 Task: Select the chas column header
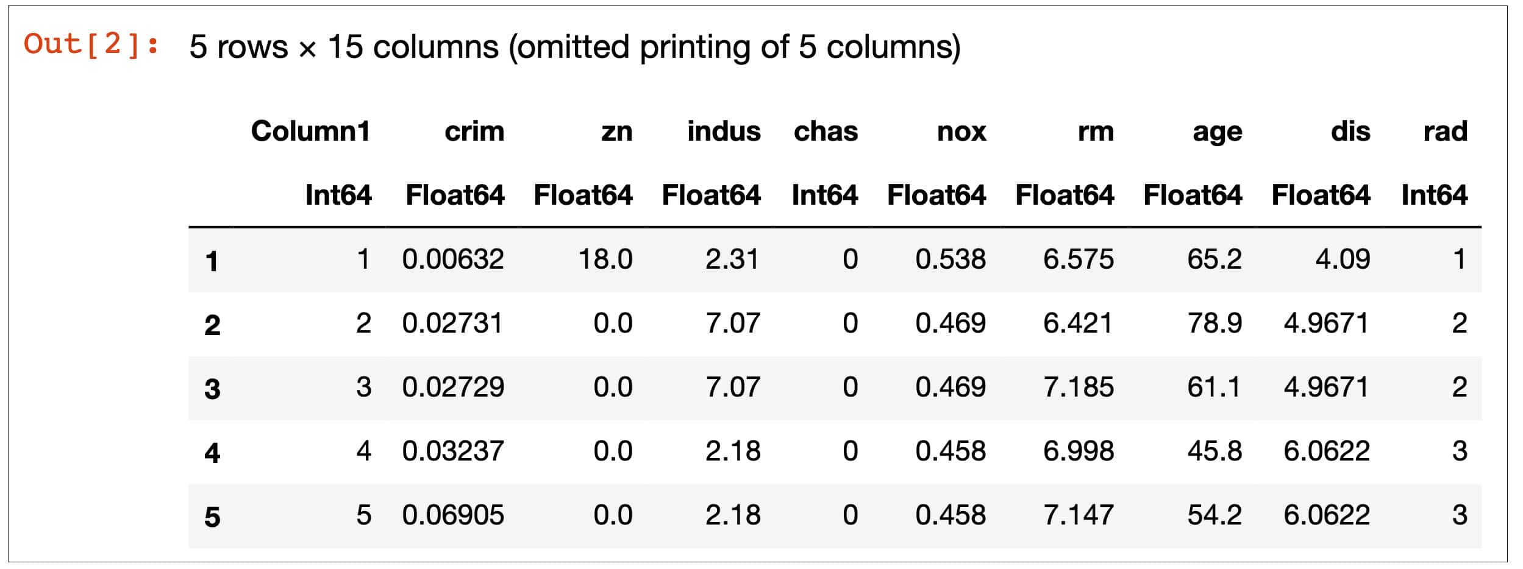click(826, 132)
